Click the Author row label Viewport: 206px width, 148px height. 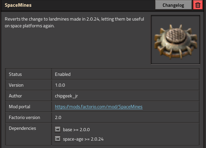[15, 96]
